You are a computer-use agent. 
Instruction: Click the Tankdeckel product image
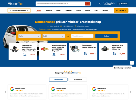point(14,49)
